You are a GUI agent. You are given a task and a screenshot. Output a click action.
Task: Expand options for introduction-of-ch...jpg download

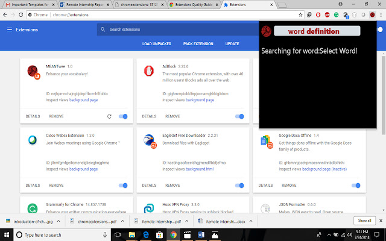(x=59, y=221)
